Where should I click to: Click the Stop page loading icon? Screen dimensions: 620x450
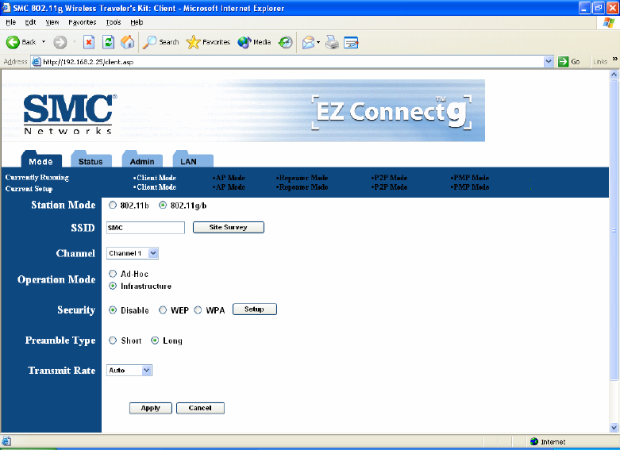89,42
